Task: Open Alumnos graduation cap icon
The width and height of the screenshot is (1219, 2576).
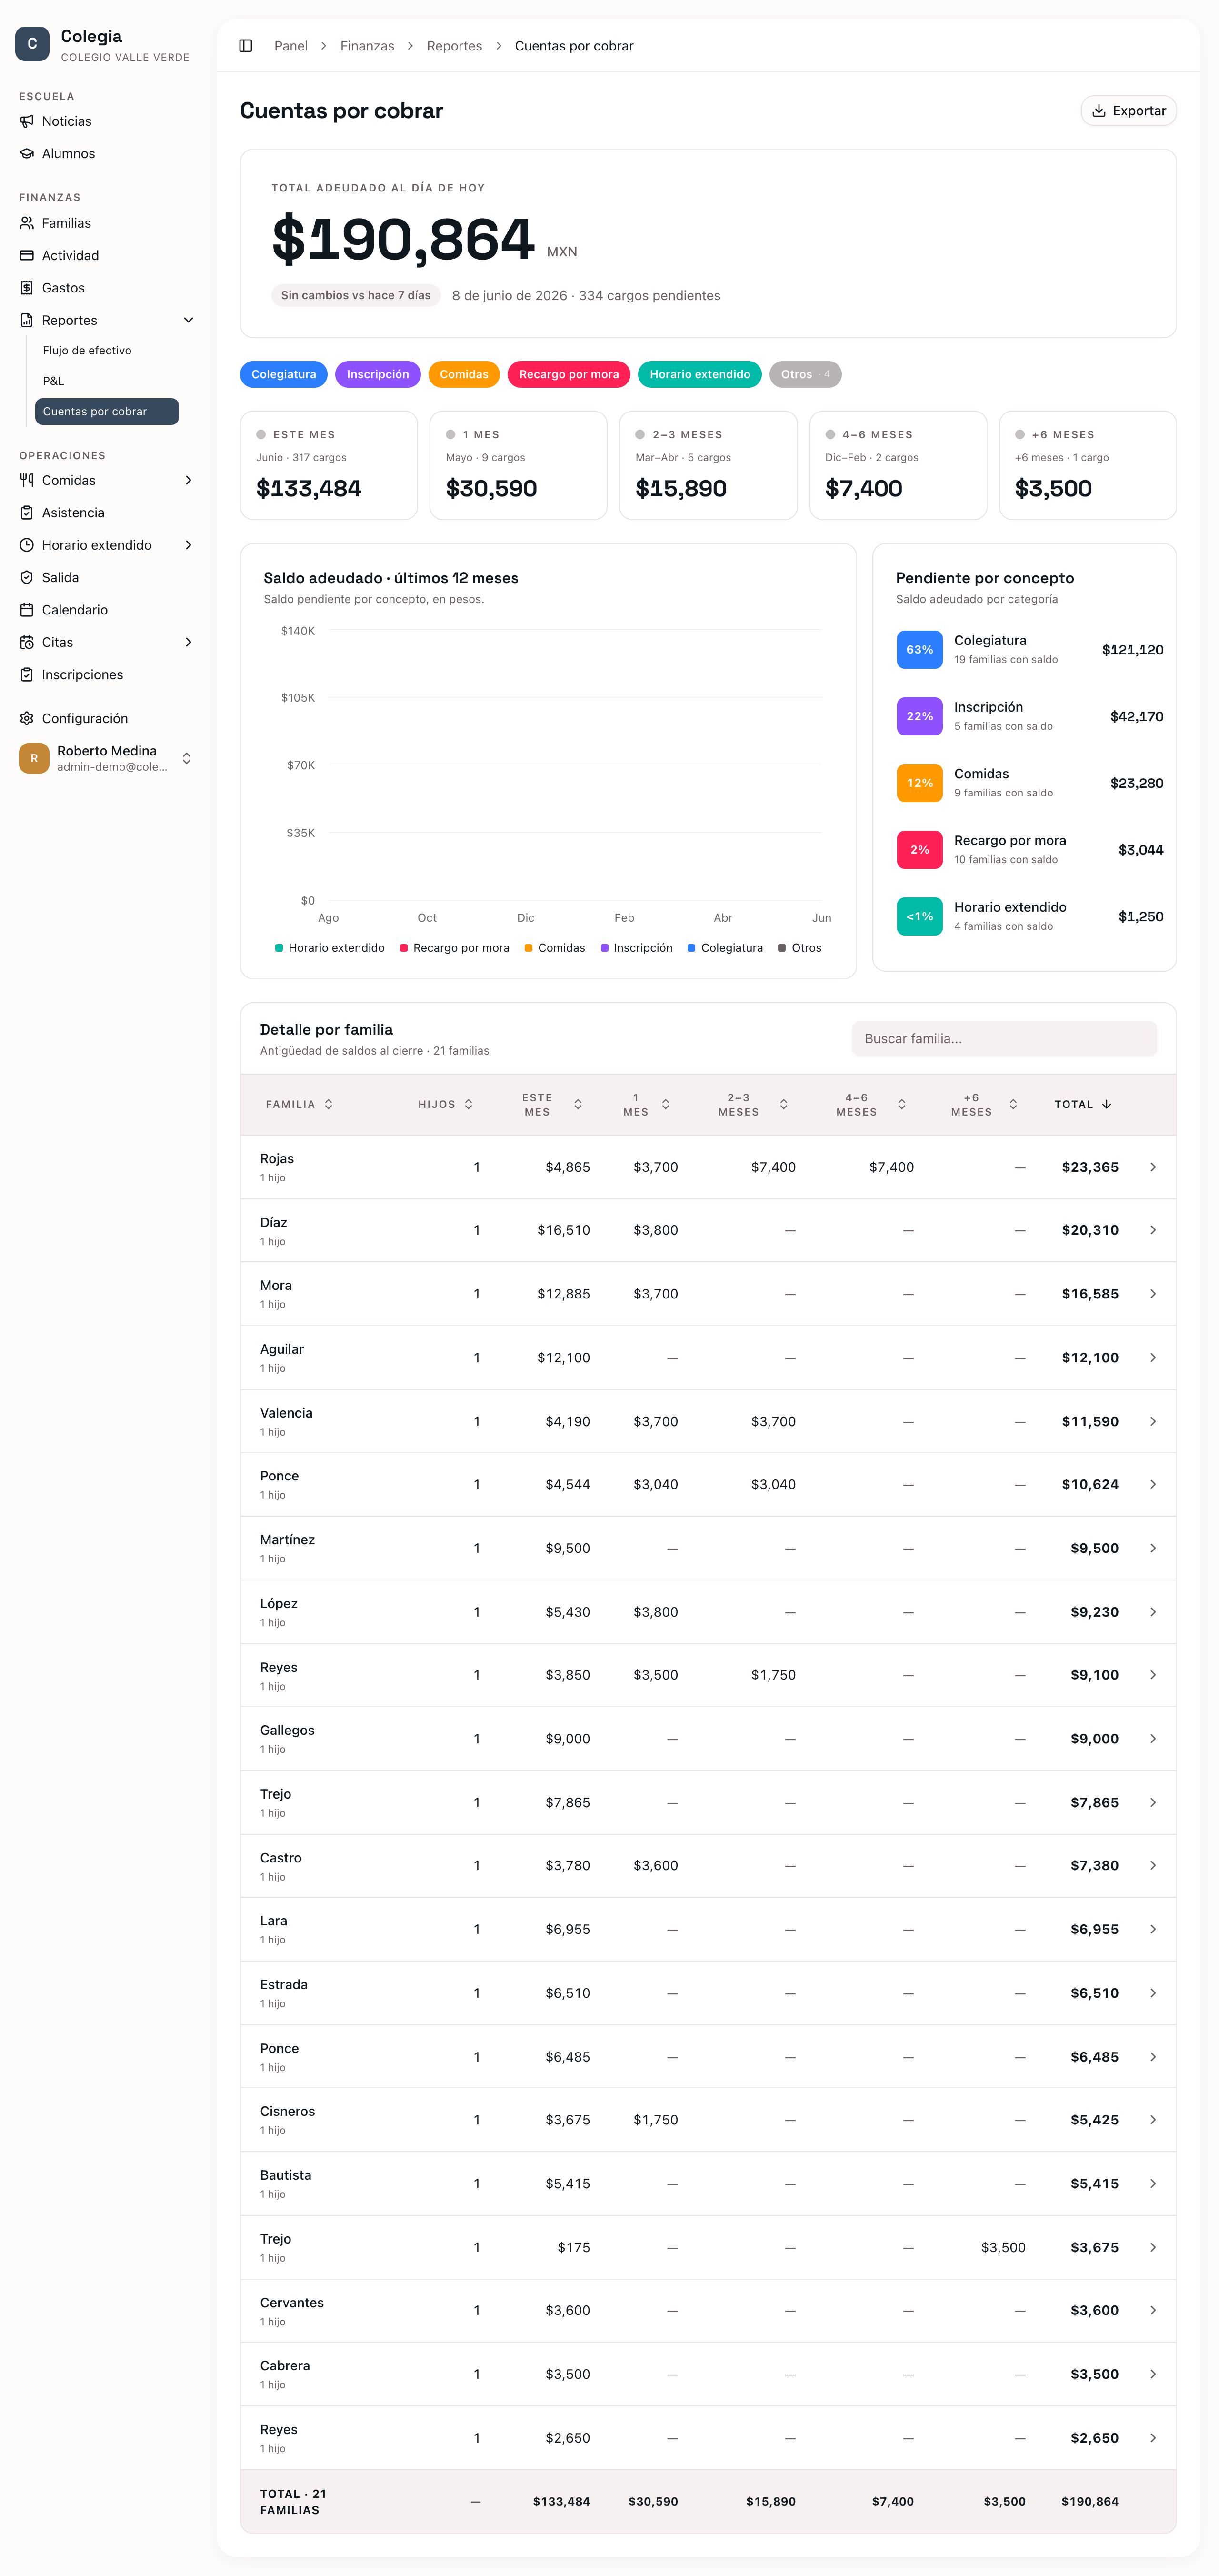Action: point(27,153)
